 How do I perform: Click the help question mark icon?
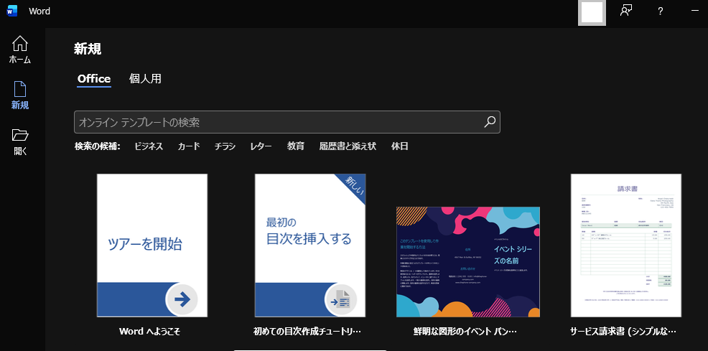[660, 11]
